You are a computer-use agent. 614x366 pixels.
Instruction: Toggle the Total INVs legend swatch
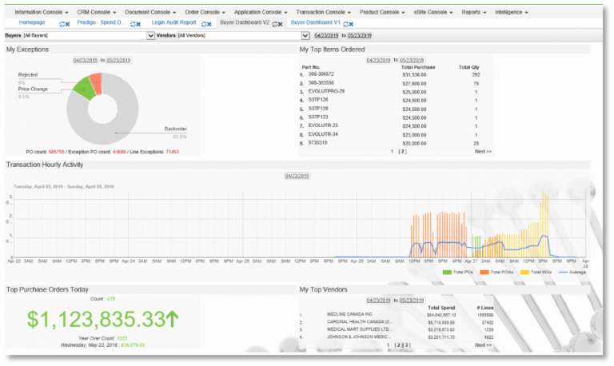point(524,272)
